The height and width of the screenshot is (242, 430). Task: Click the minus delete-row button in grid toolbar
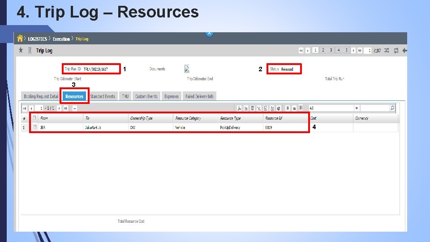[x=75, y=108]
